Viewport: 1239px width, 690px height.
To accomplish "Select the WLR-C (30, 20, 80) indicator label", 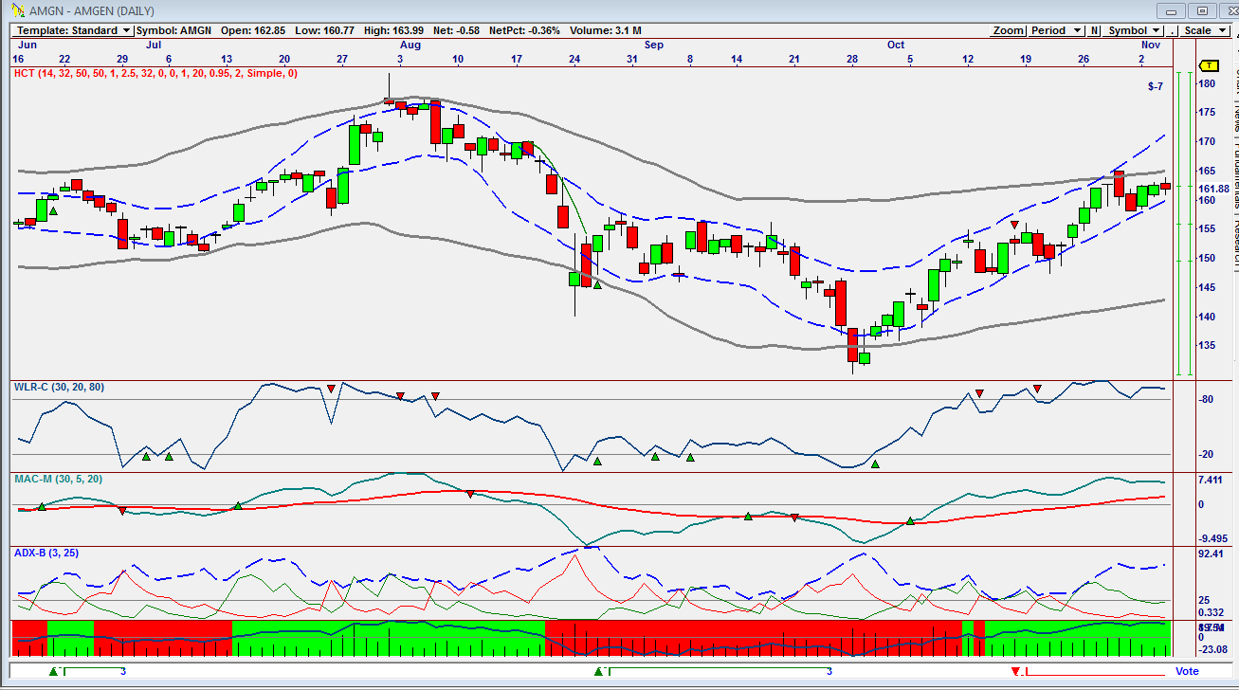I will coord(60,387).
